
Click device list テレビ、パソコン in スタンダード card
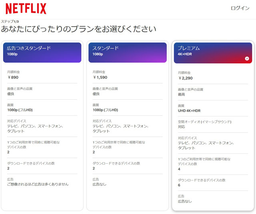coord(120,129)
